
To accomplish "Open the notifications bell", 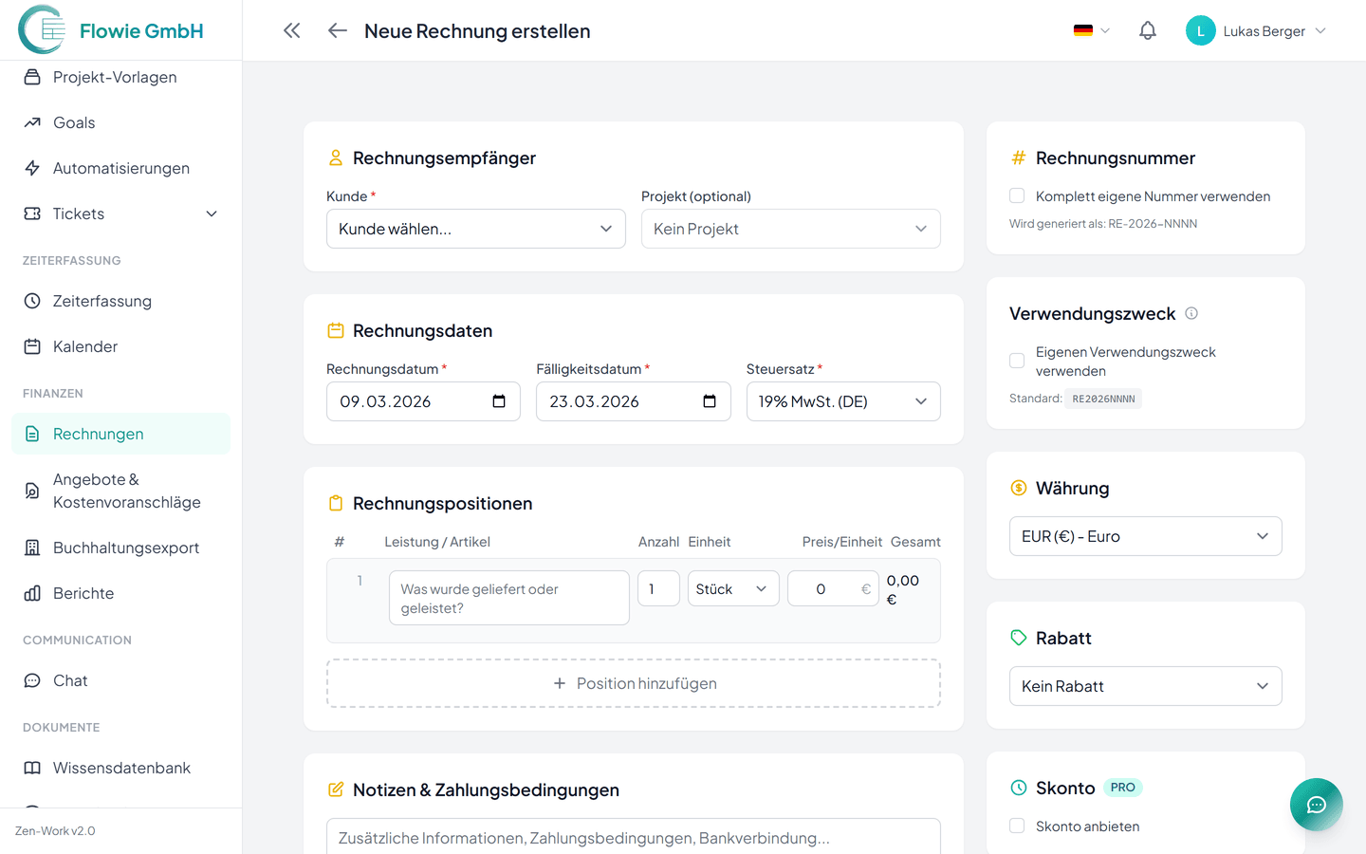I will click(x=1147, y=30).
